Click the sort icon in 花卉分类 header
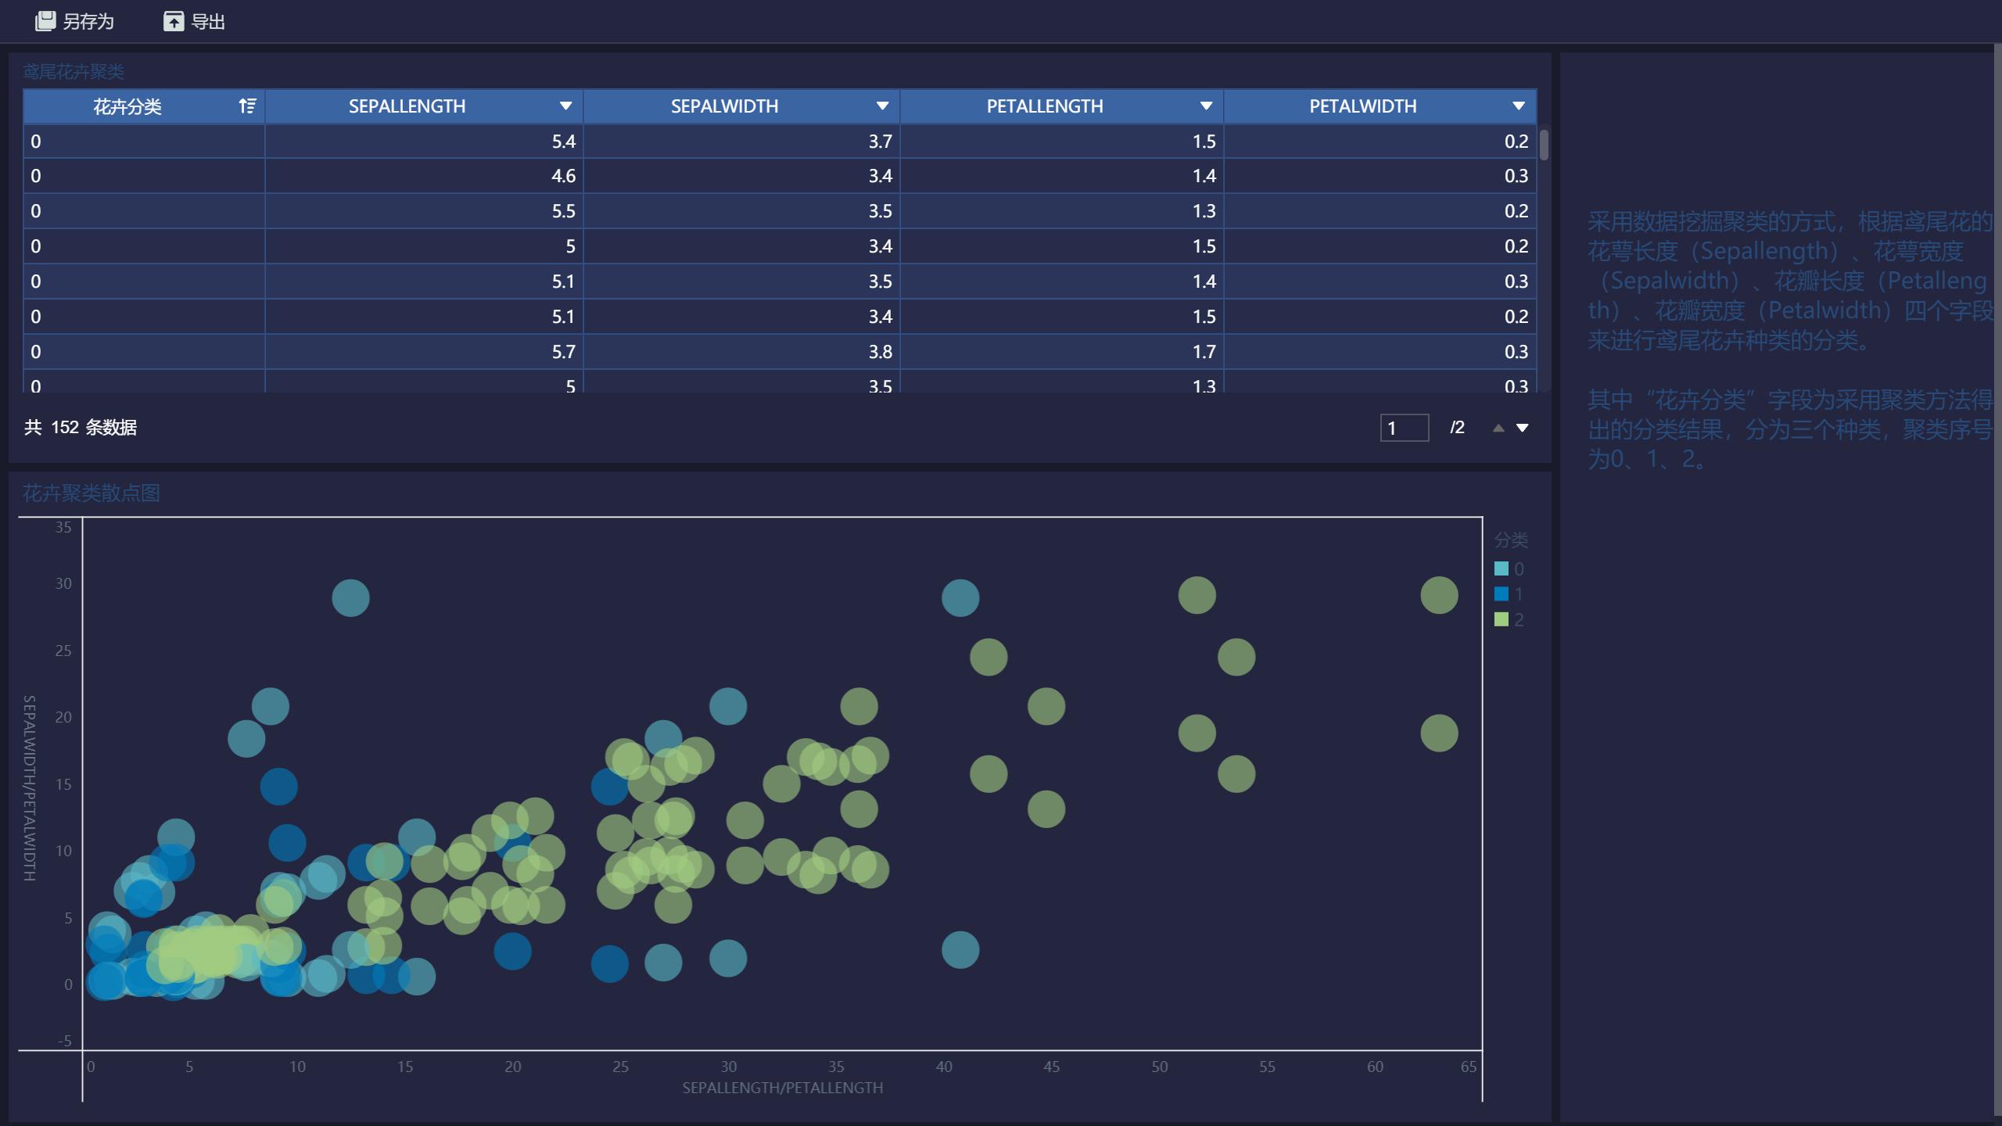Screen dimensions: 2002x1126 [247, 106]
